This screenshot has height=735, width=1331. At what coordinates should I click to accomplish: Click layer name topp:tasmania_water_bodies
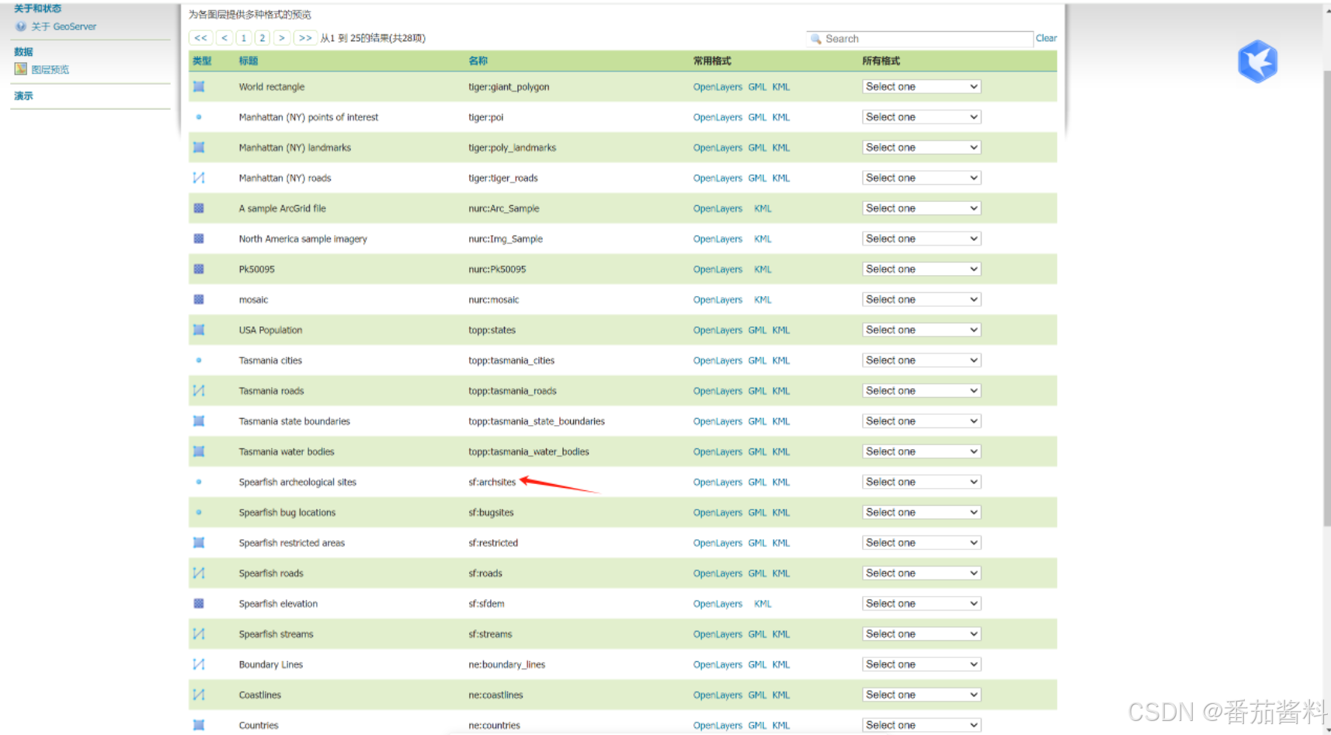529,451
